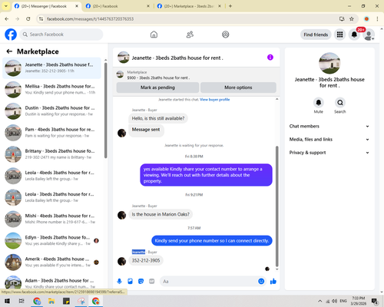384x307 pixels.
Task: Send a thumbs-up like
Action: click(x=273, y=282)
